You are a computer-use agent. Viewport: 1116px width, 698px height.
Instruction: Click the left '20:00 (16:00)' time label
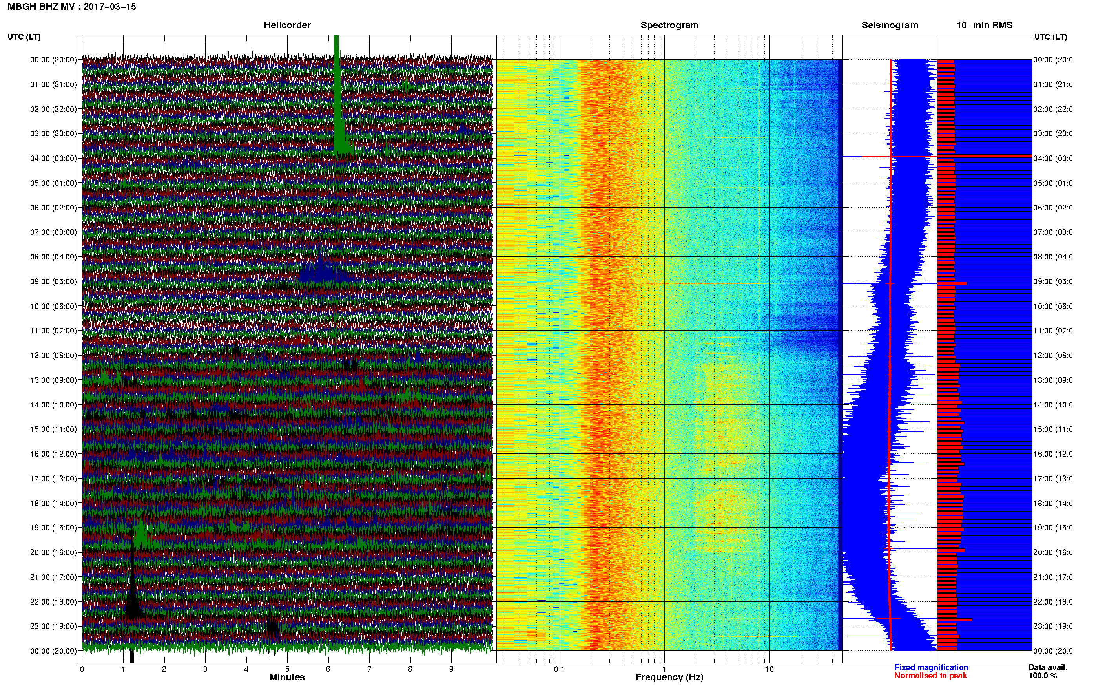point(53,553)
